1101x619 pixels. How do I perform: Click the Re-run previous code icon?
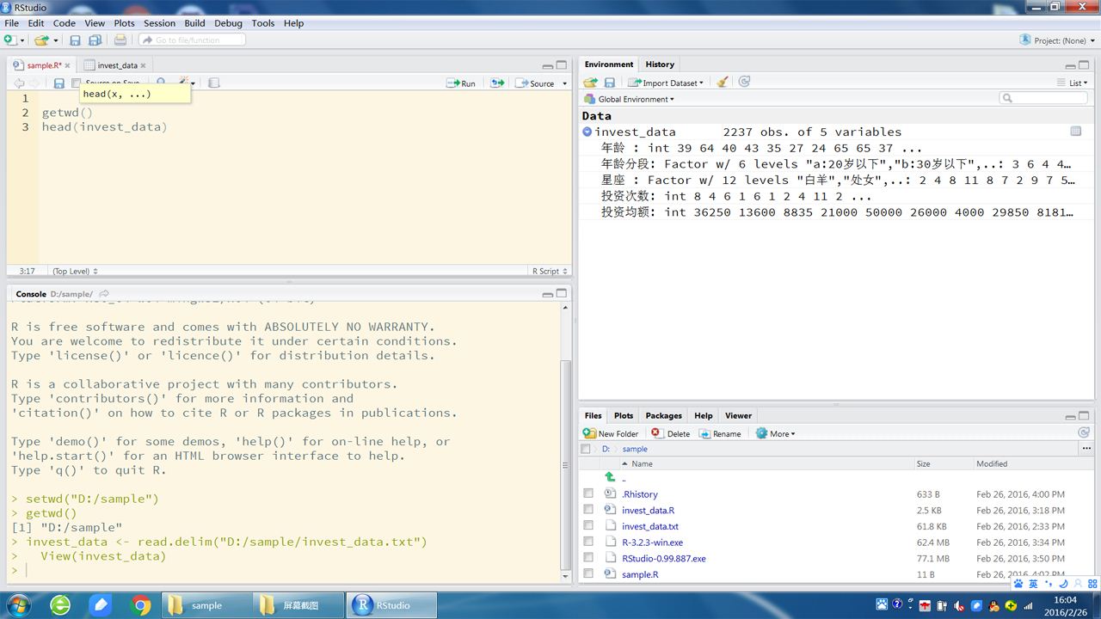click(x=497, y=83)
